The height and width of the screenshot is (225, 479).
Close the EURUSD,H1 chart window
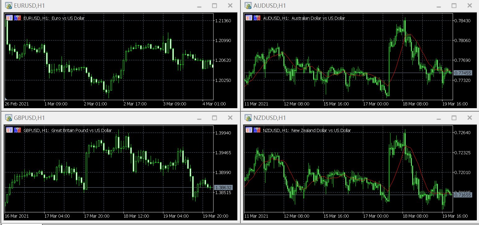pos(230,6)
